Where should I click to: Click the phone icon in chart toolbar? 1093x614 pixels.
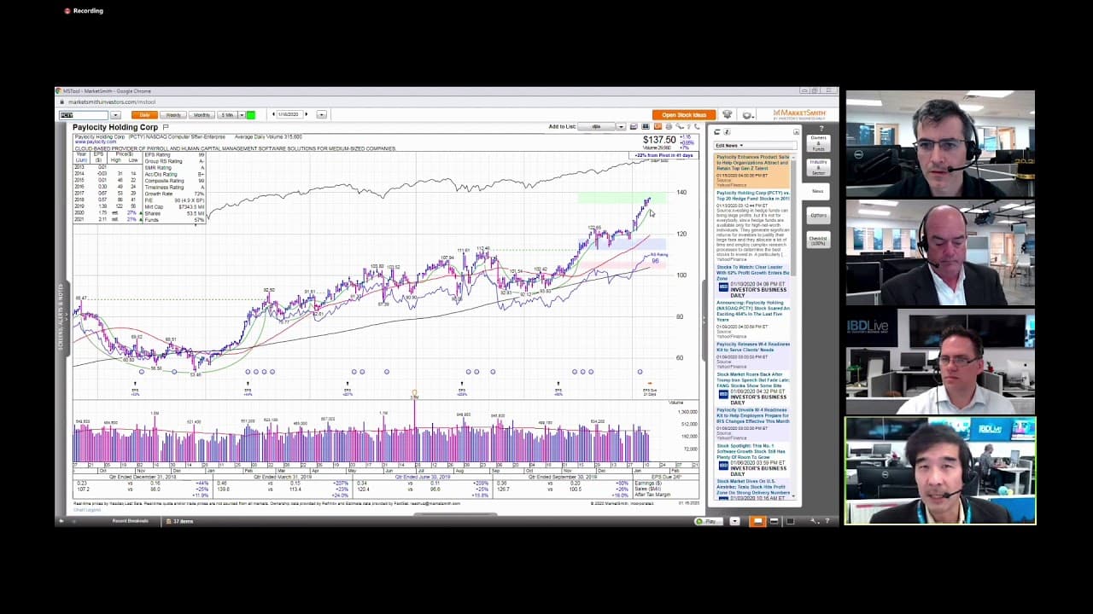point(697,126)
